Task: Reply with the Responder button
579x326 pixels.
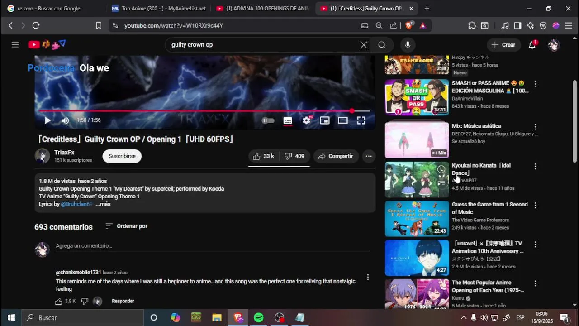Action: 123,301
